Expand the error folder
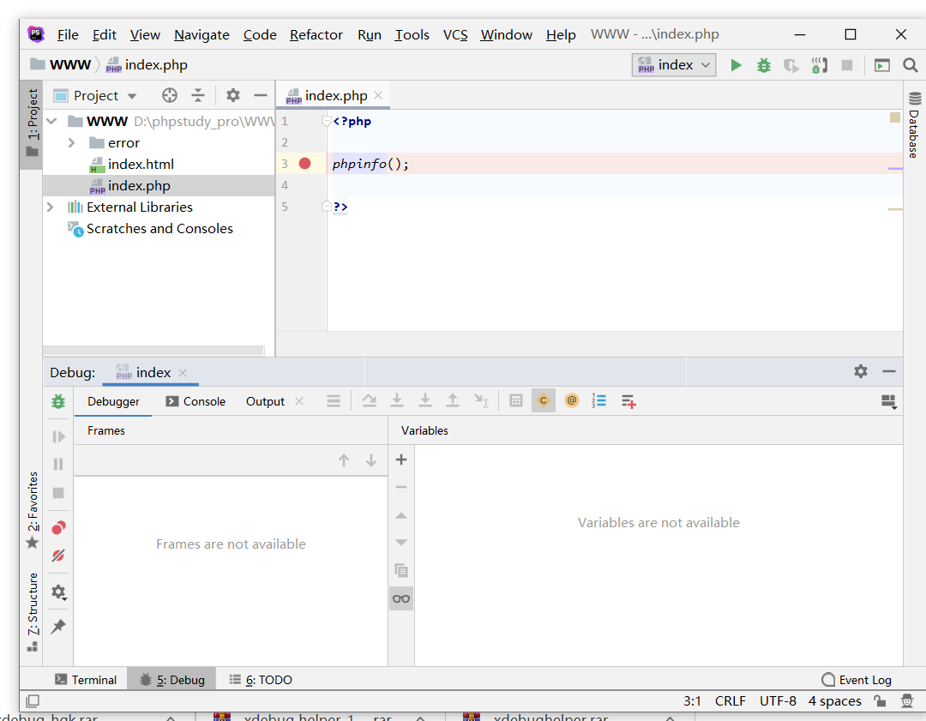This screenshot has height=721, width=926. [x=71, y=143]
